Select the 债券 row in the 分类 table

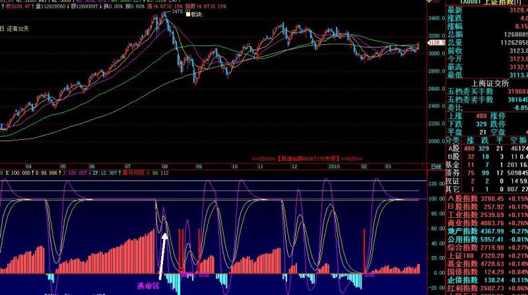(x=488, y=173)
